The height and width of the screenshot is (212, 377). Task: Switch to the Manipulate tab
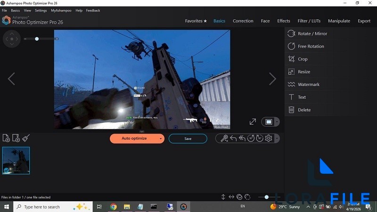[339, 21]
